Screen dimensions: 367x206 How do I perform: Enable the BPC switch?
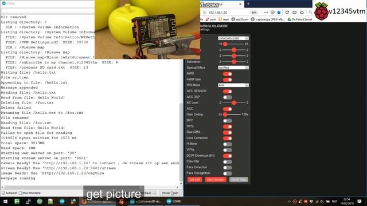[x=227, y=121]
